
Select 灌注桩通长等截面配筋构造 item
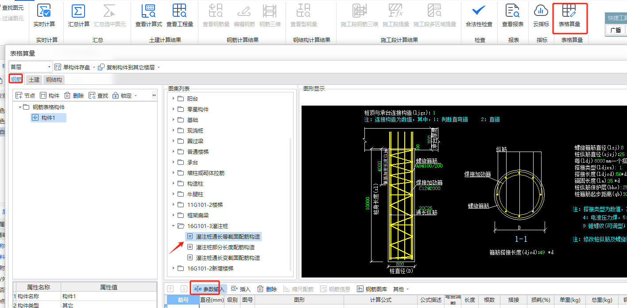[x=224, y=236]
